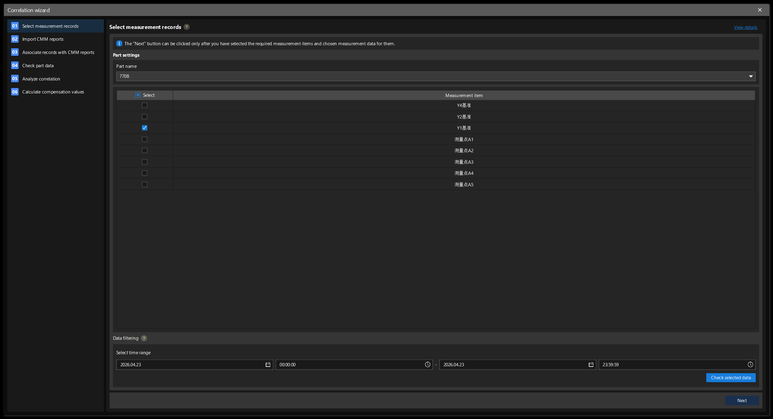Open the start date calendar picker
The image size is (773, 419).
(268, 365)
